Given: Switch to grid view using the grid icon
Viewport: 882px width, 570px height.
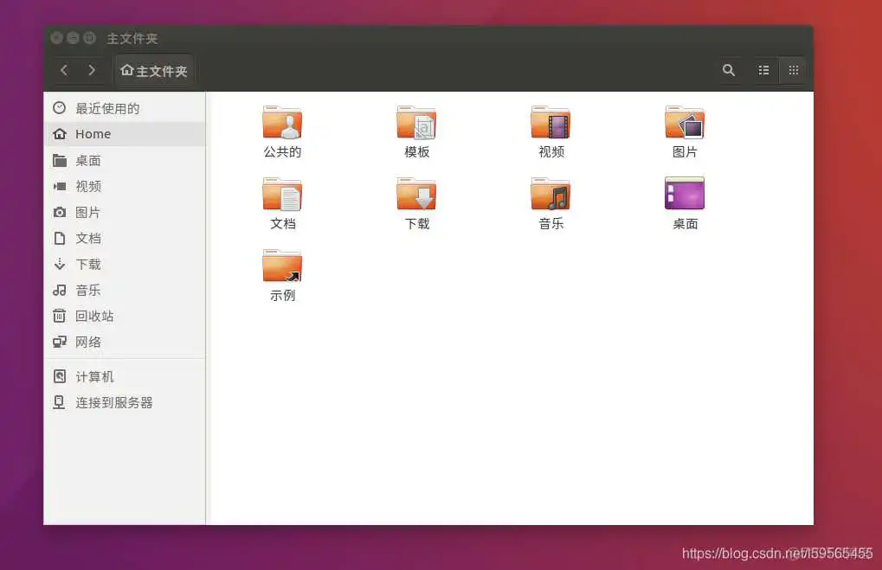Looking at the screenshot, I should (x=793, y=70).
